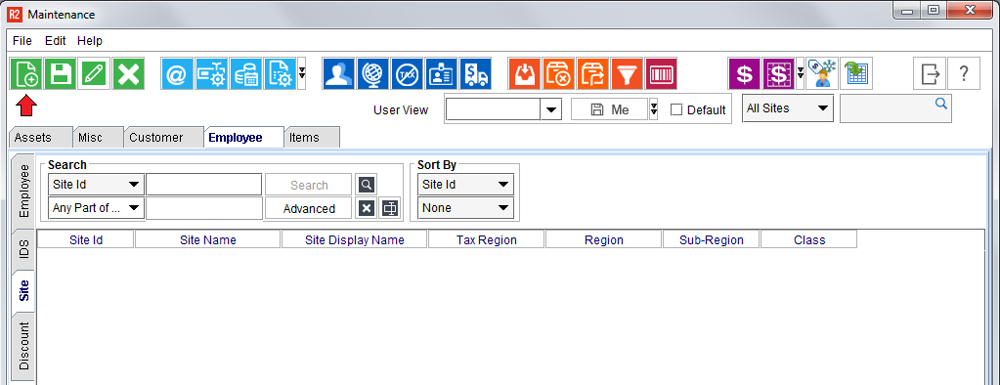The width and height of the screenshot is (1000, 385).
Task: Click the spreadsheet import arrow icon
Action: (x=856, y=74)
